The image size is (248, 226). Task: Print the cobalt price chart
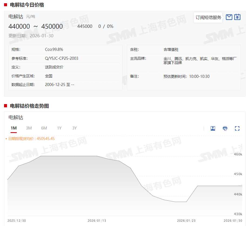point(225,128)
